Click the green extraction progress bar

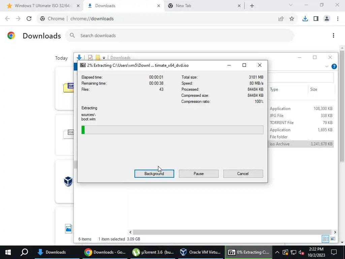coord(172,130)
